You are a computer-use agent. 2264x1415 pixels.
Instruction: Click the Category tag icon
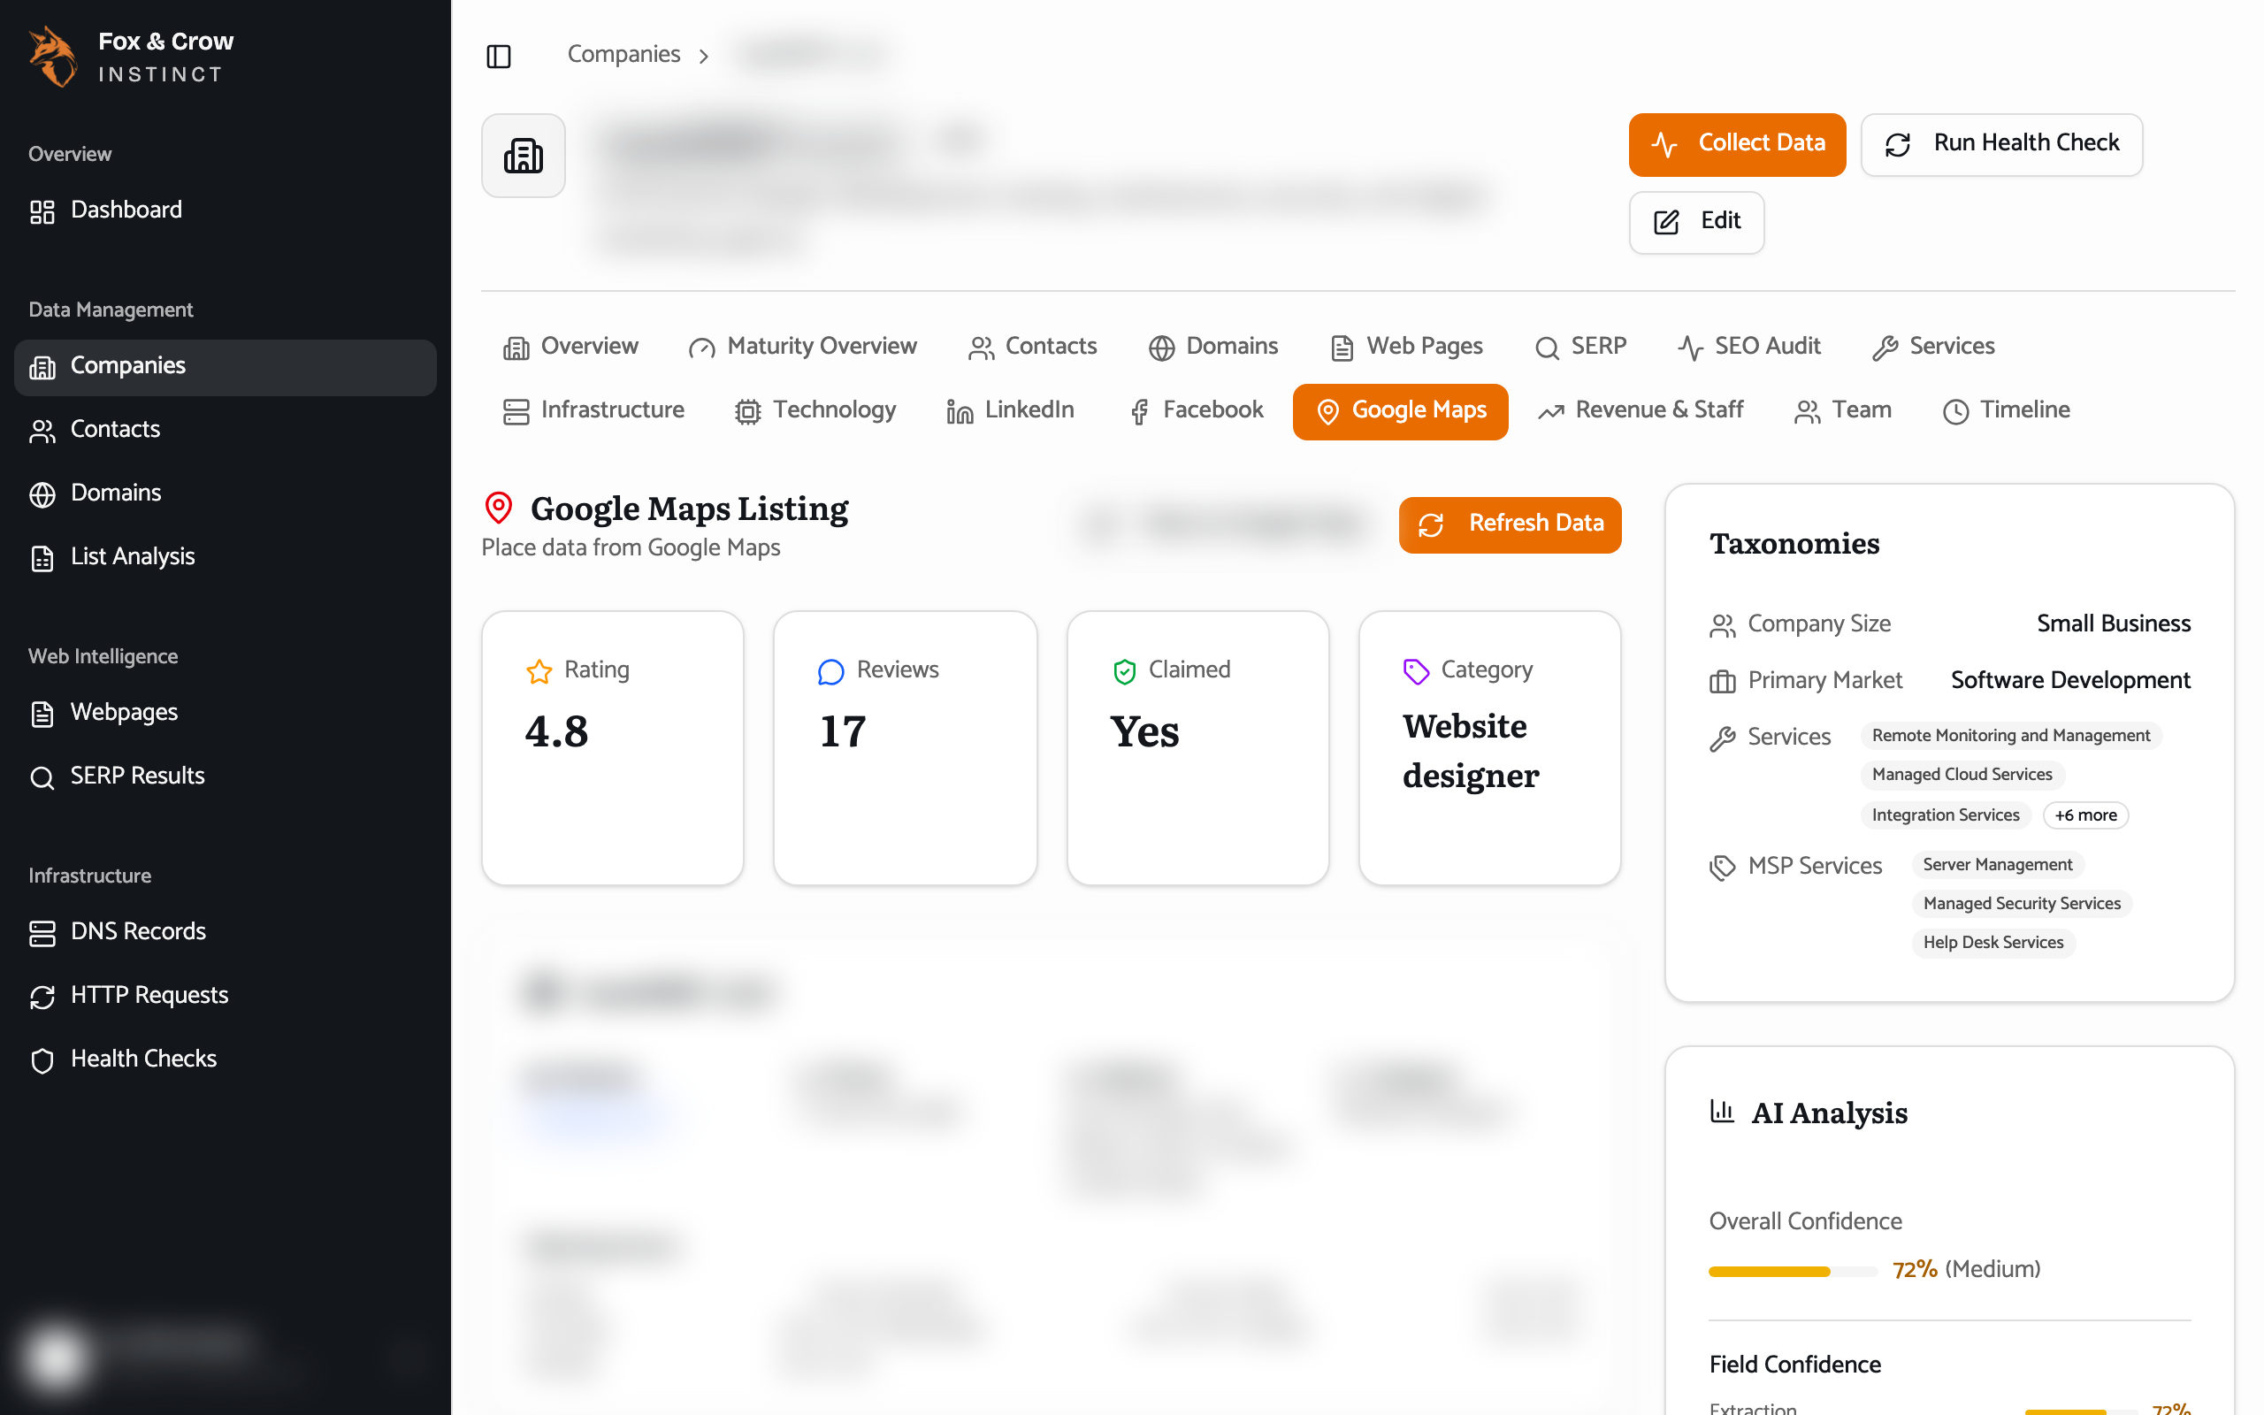(1417, 671)
